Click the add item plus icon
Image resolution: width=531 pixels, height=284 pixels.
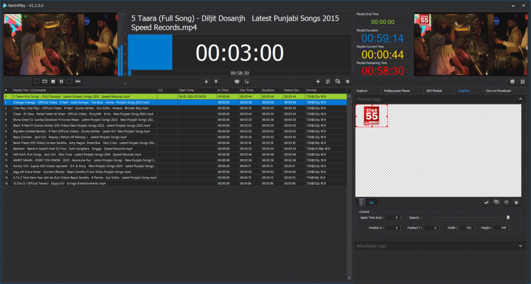pyautogui.click(x=317, y=81)
